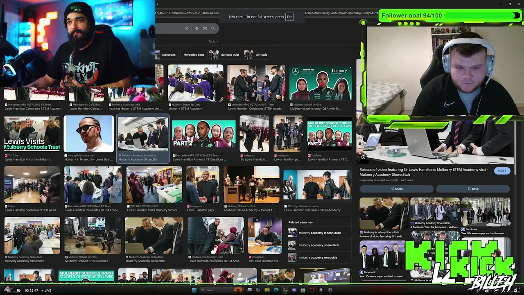Open Discord from the taskbar
The width and height of the screenshot is (524, 295).
294,290
